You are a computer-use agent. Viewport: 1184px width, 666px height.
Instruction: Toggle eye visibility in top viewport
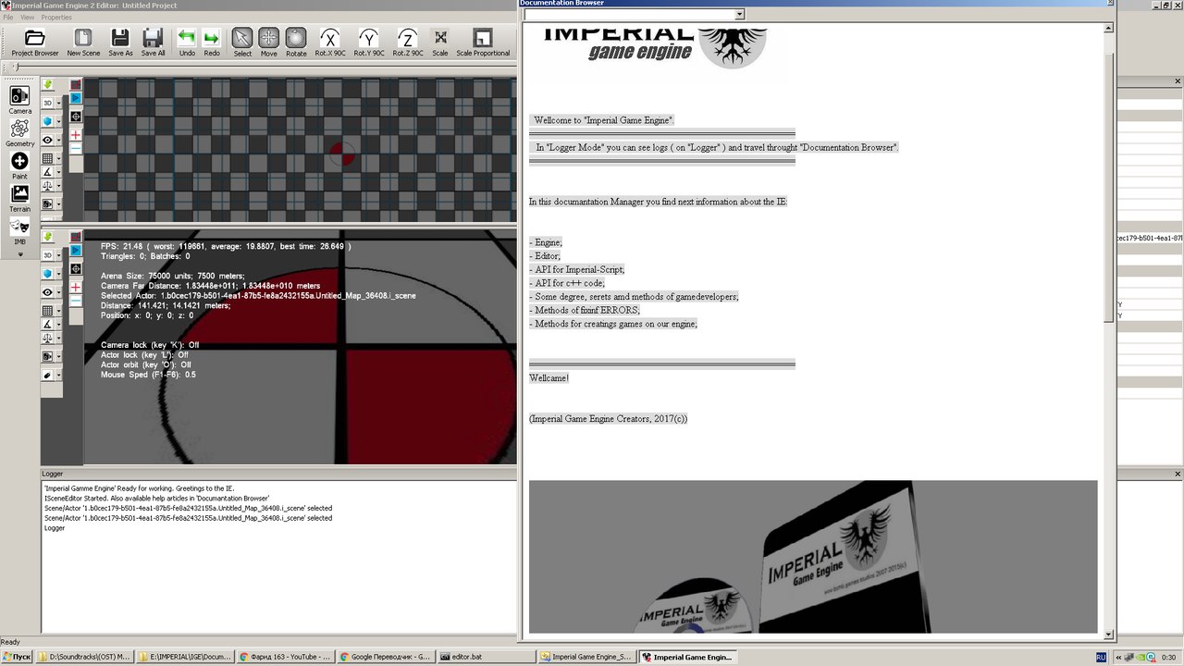[47, 140]
